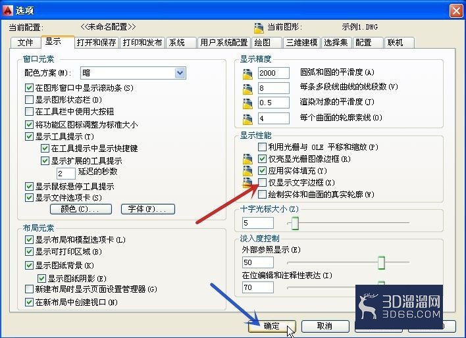Toggle 在工具提示中显示快捷键 checkbox
This screenshot has width=466, height=338.
coord(45,148)
